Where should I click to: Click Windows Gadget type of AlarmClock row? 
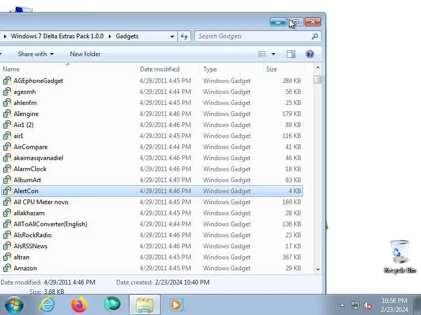[x=227, y=169]
